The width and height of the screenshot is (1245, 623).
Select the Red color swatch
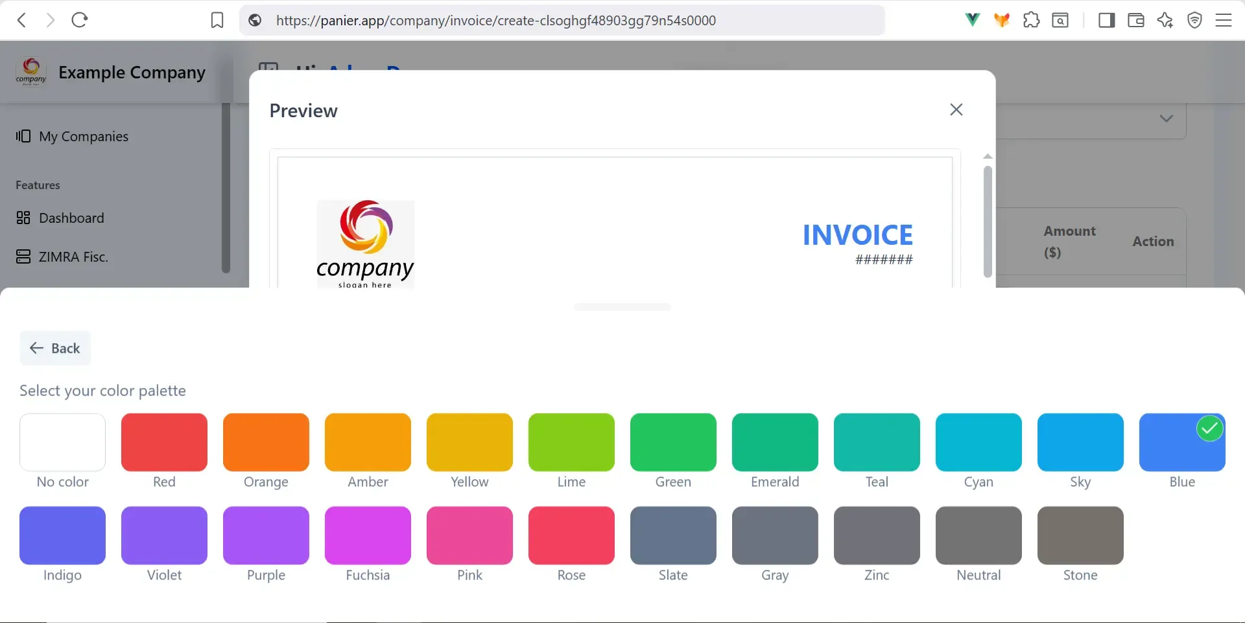tap(165, 442)
